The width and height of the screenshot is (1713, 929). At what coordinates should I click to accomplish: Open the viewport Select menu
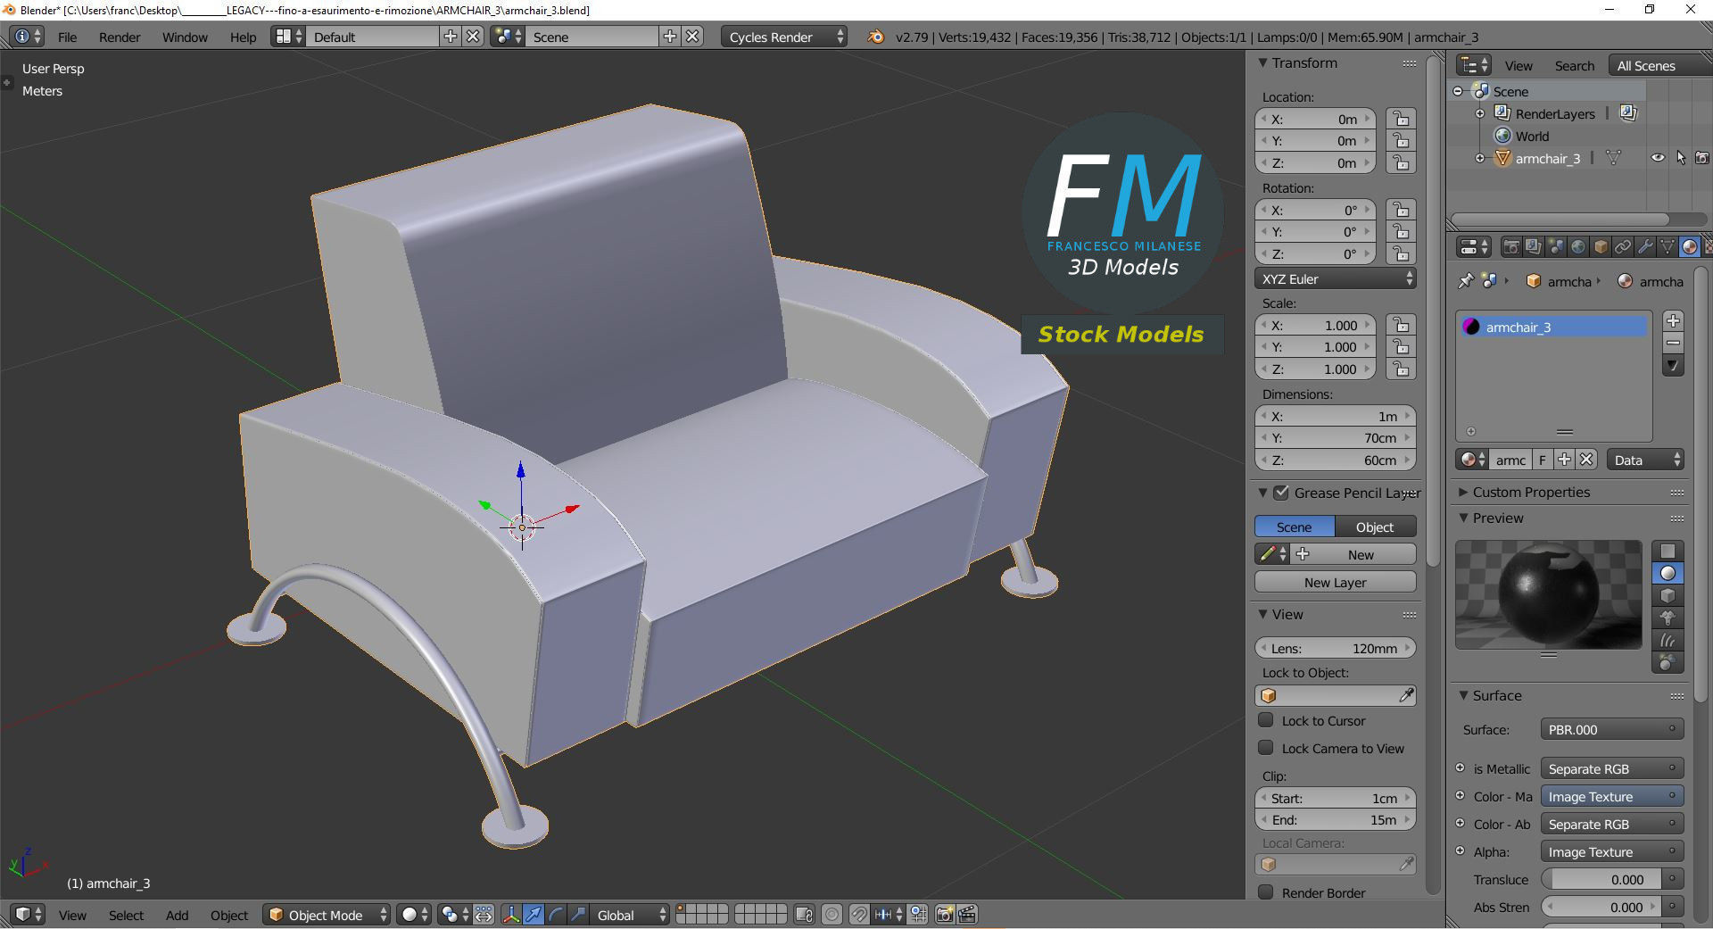tap(126, 915)
